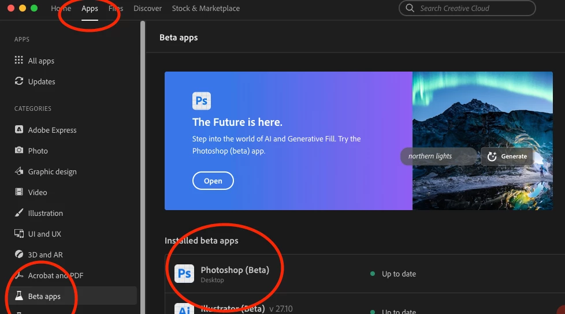The height and width of the screenshot is (314, 565).
Task: Click the northern lights prompt field
Action: (x=438, y=156)
